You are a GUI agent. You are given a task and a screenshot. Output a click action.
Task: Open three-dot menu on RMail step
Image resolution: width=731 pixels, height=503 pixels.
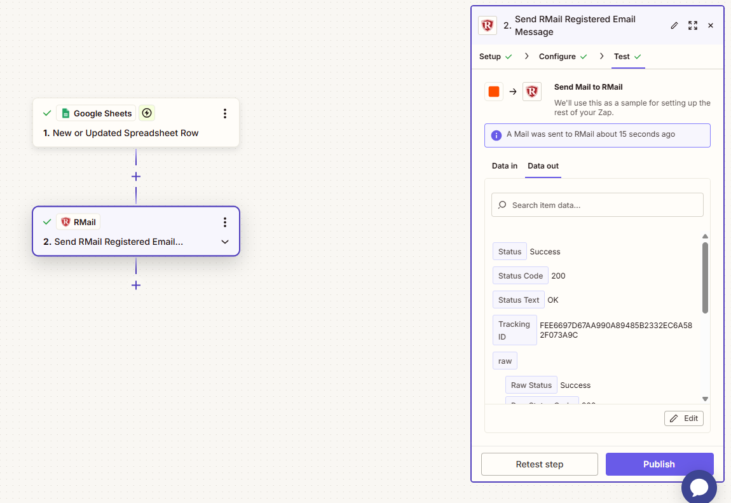pos(224,223)
